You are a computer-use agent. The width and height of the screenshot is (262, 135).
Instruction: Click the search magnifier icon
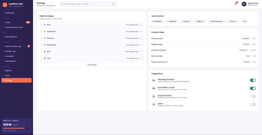pyautogui.click(x=63, y=4)
